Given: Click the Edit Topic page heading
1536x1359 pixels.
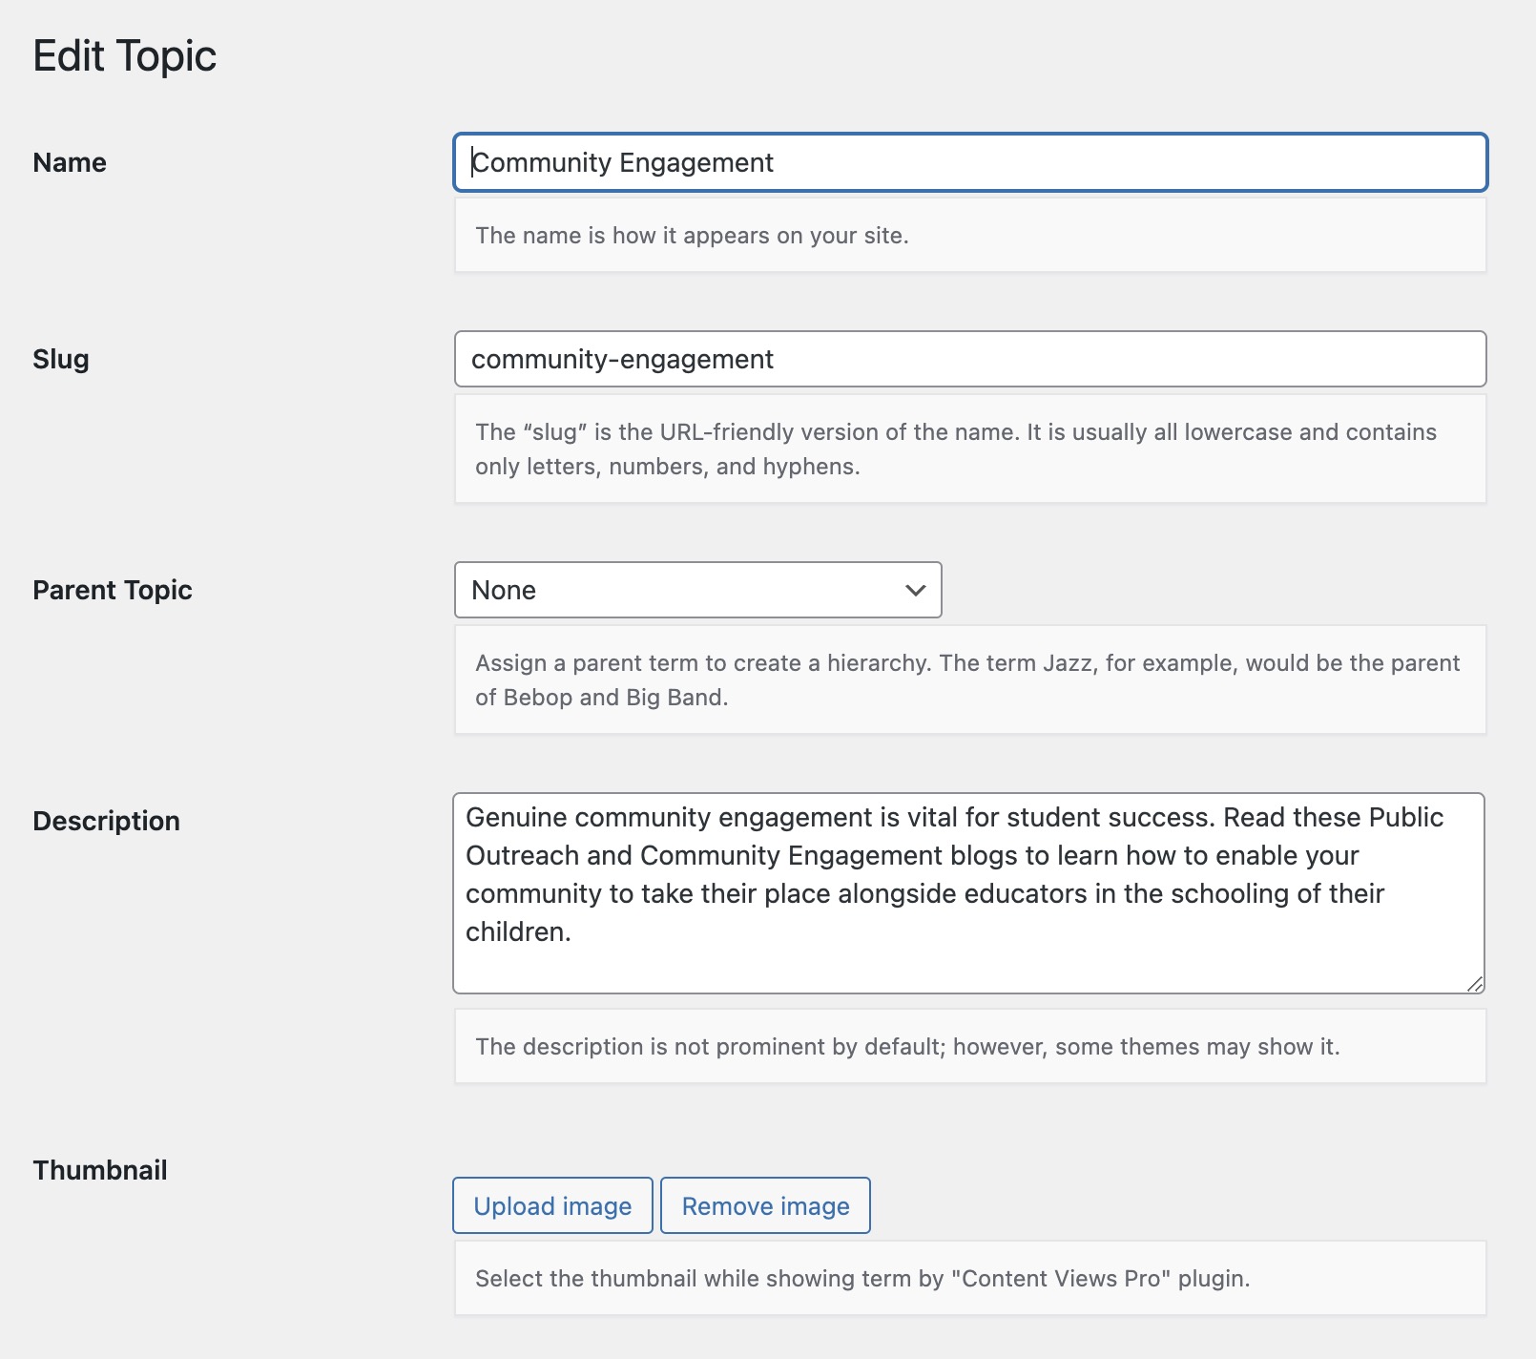Looking at the screenshot, I should pos(125,56).
